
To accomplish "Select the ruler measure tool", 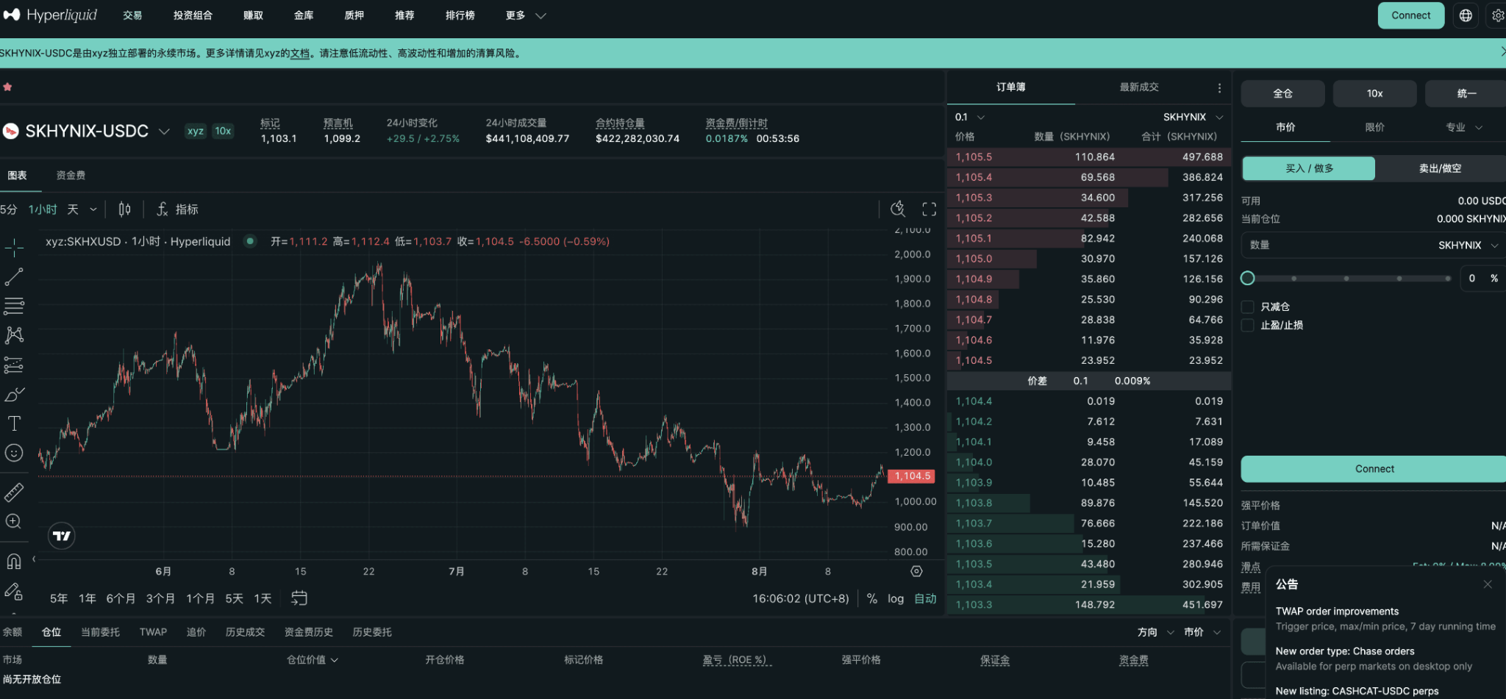I will click(x=14, y=492).
